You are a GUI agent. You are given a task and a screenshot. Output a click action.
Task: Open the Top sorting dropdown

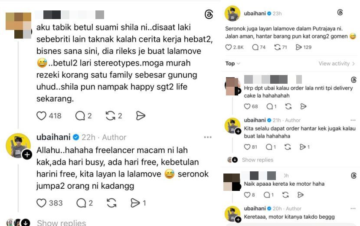pos(232,63)
